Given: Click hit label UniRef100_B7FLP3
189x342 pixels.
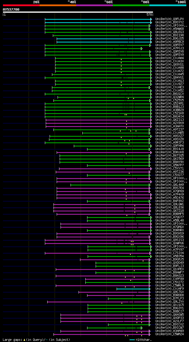Looking at the screenshot, I should coord(170,299).
